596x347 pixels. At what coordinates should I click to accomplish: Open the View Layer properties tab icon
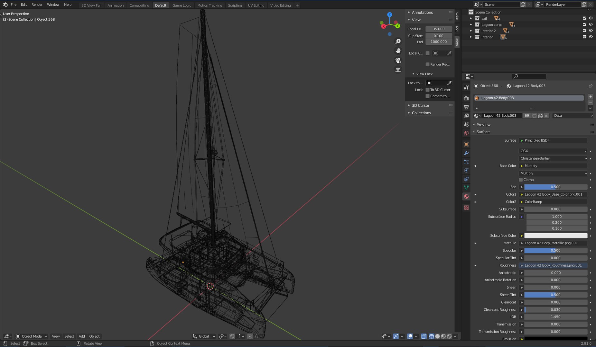click(466, 116)
